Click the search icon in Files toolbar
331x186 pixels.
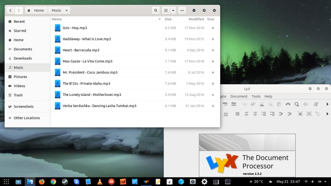tap(156, 10)
